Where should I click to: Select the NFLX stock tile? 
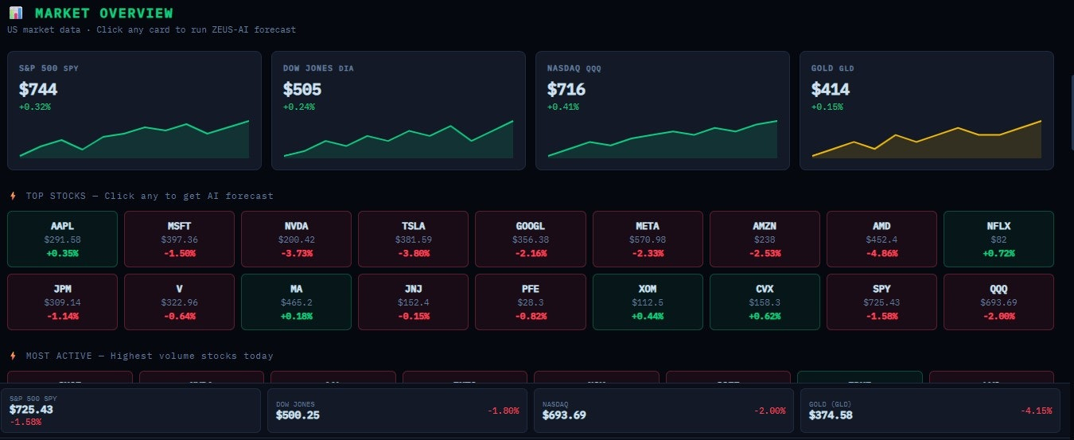tap(998, 239)
